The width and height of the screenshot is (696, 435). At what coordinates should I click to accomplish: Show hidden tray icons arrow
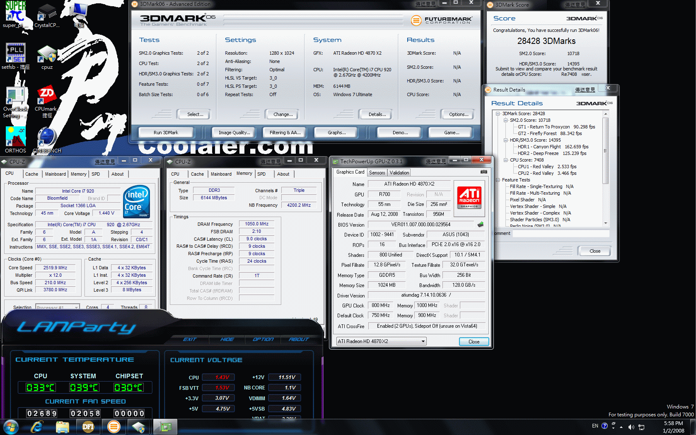click(621, 427)
